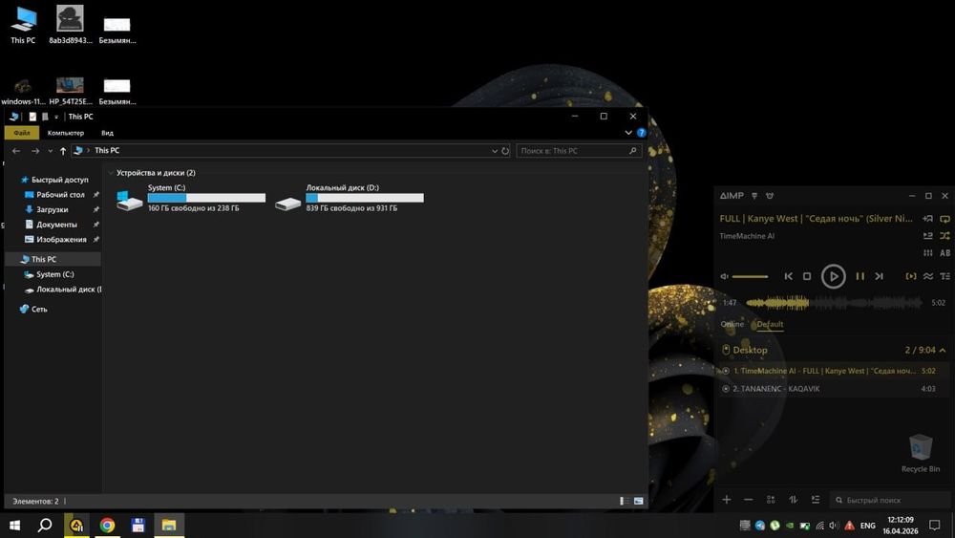Open the Вид ribbon tab
Screen dimensions: 955x538
(x=107, y=133)
